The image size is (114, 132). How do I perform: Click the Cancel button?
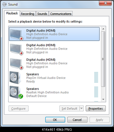77,120
